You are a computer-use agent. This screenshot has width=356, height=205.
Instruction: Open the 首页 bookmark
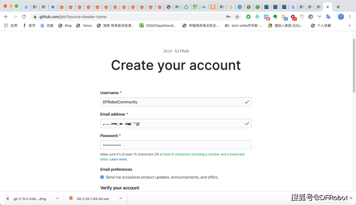29,25
